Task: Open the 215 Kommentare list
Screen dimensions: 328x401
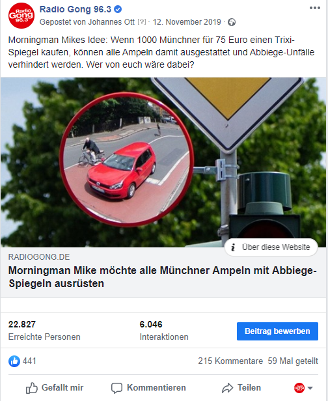Action: pos(230,361)
